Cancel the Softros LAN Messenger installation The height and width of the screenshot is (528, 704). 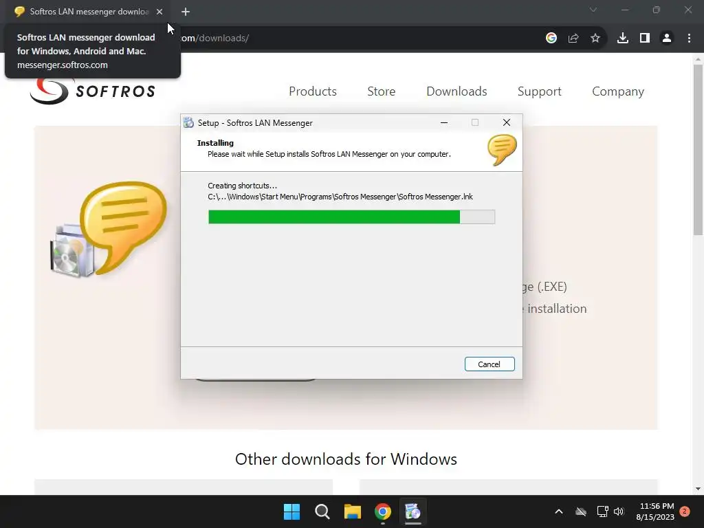489,364
